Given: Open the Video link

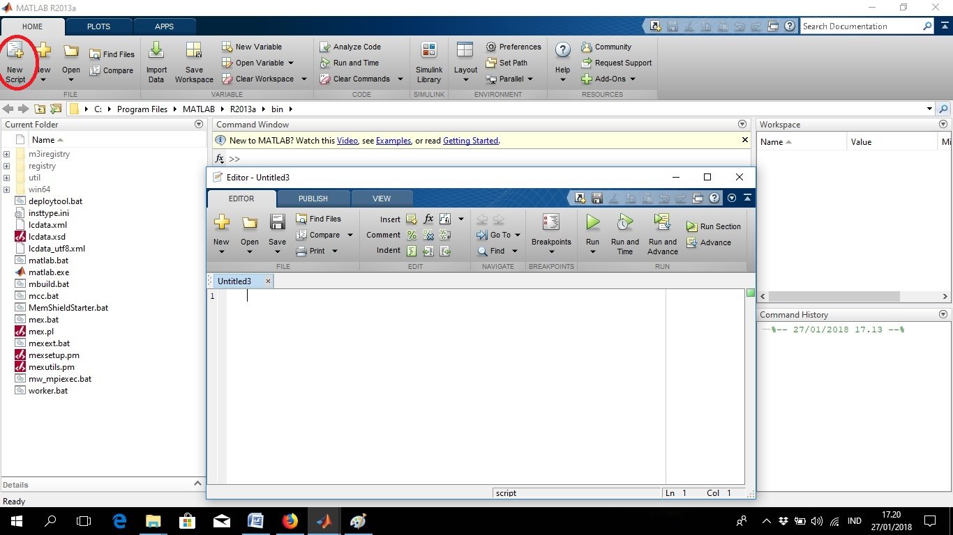Looking at the screenshot, I should [x=347, y=141].
